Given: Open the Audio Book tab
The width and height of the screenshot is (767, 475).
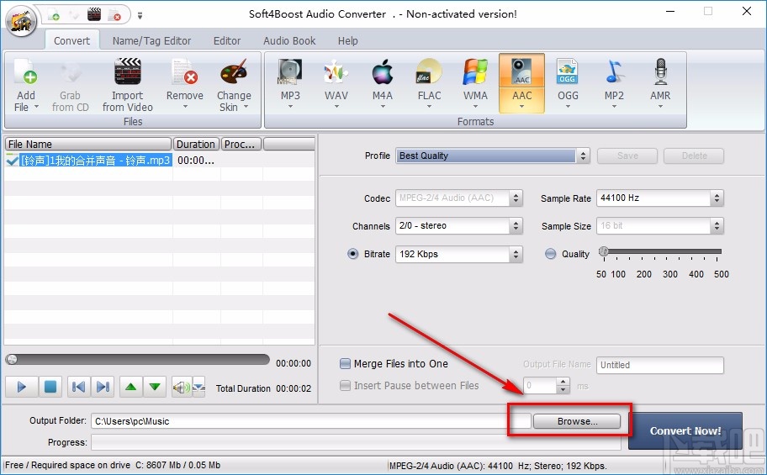Looking at the screenshot, I should tap(289, 40).
